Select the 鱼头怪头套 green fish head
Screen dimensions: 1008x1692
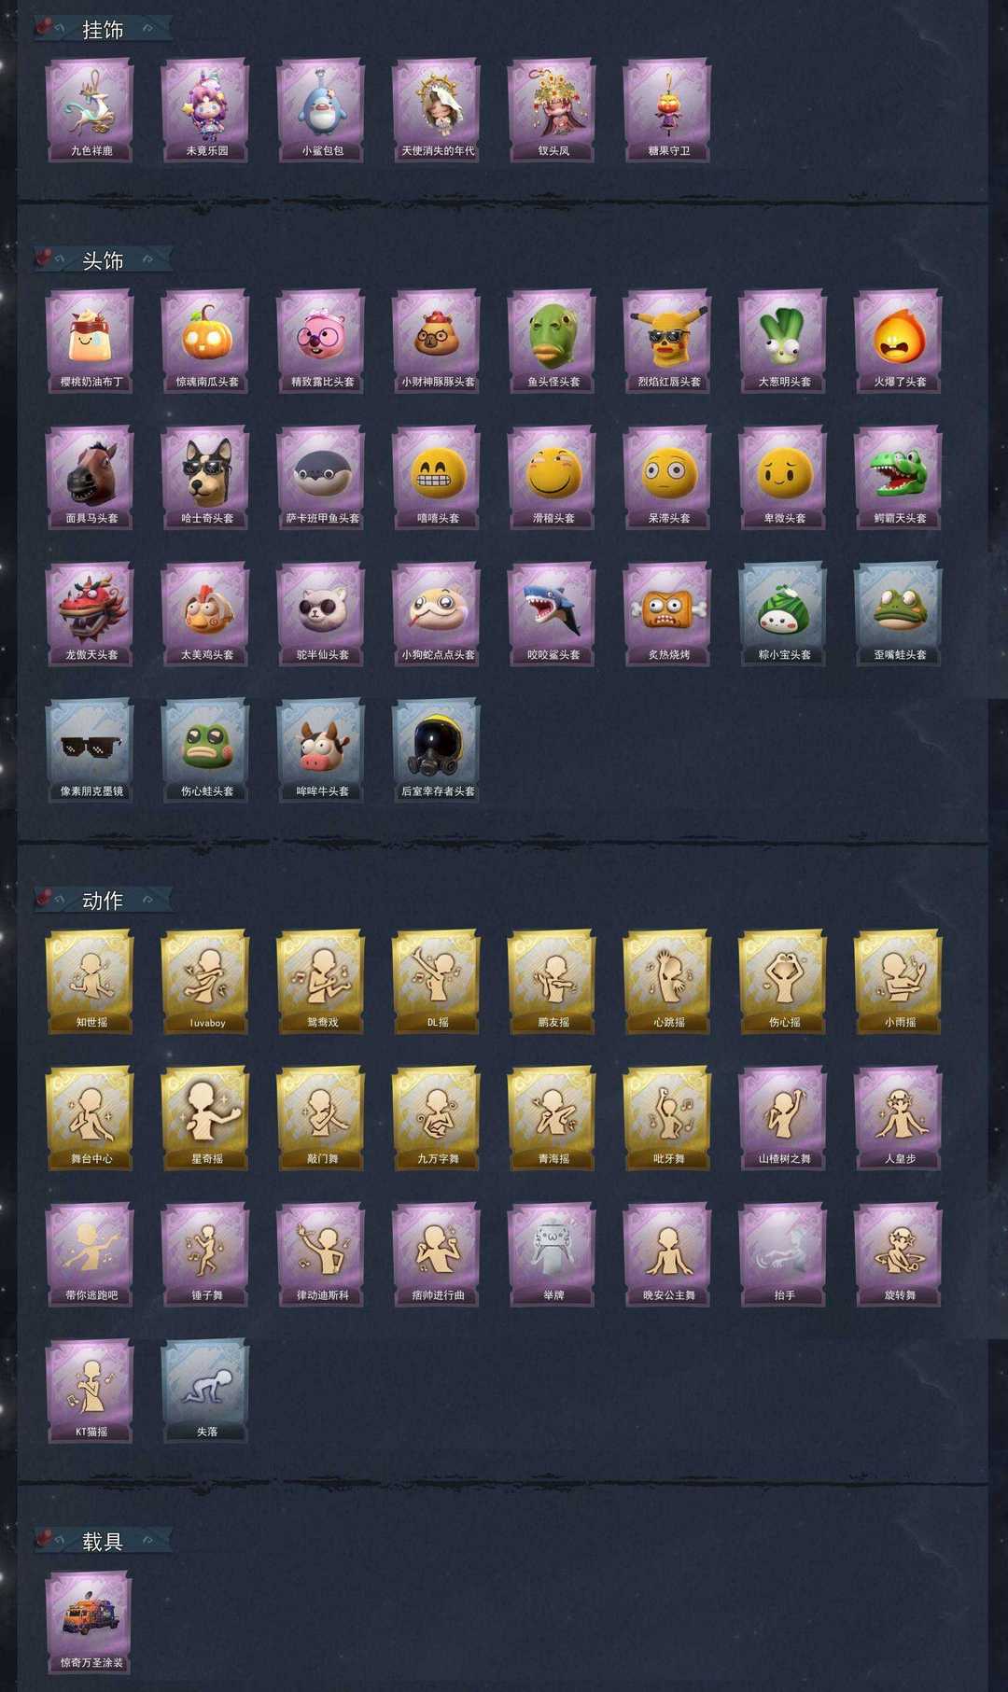[x=553, y=341]
